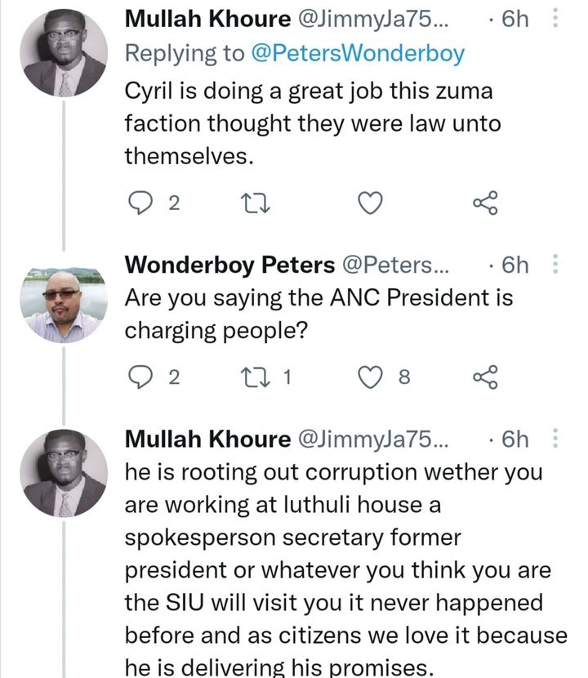View the Wonderboy Peters profile picture
This screenshot has width=588, height=678.
[x=64, y=300]
